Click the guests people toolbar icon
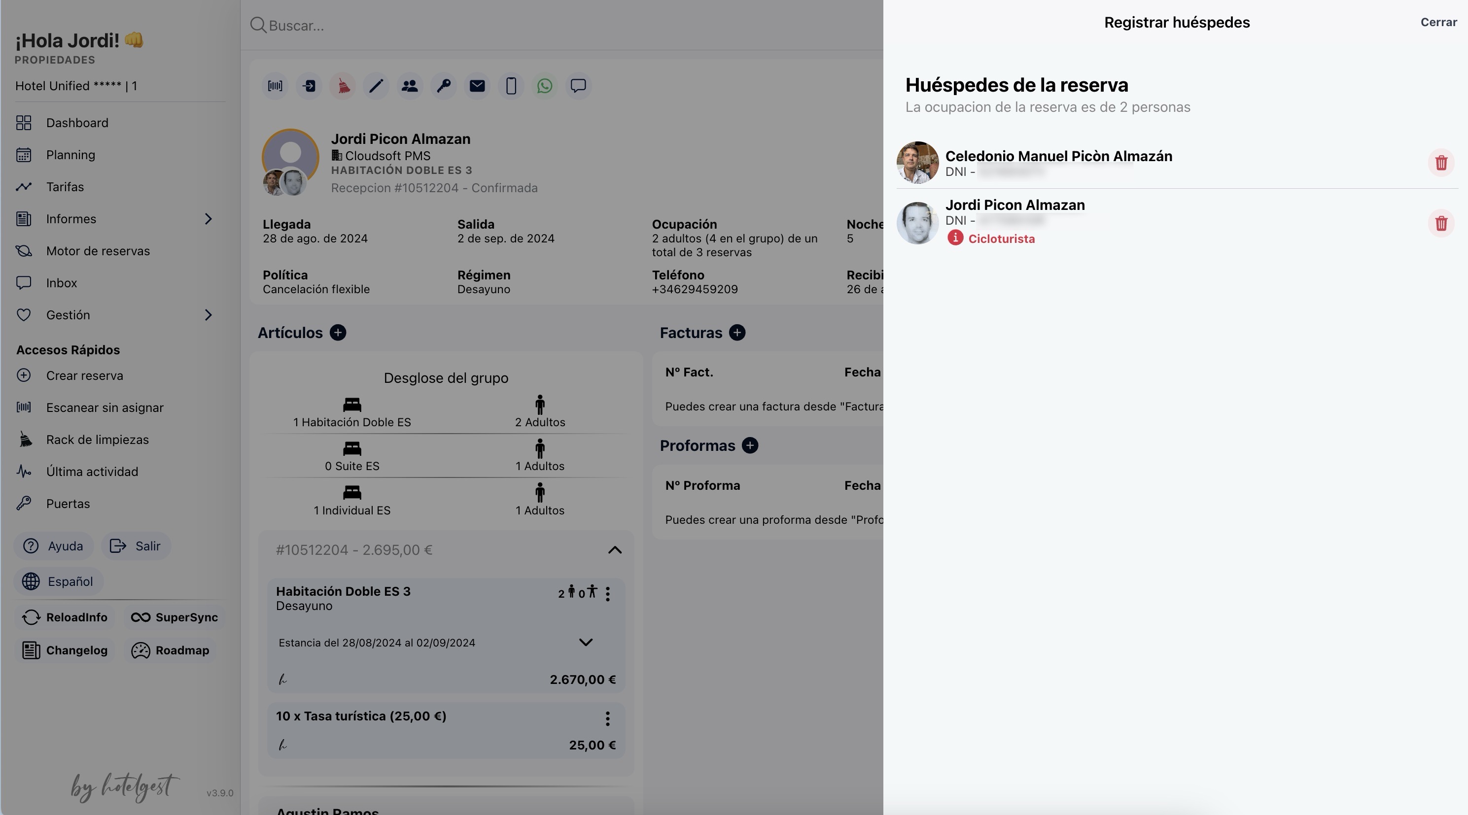This screenshot has height=815, width=1468. (x=410, y=86)
